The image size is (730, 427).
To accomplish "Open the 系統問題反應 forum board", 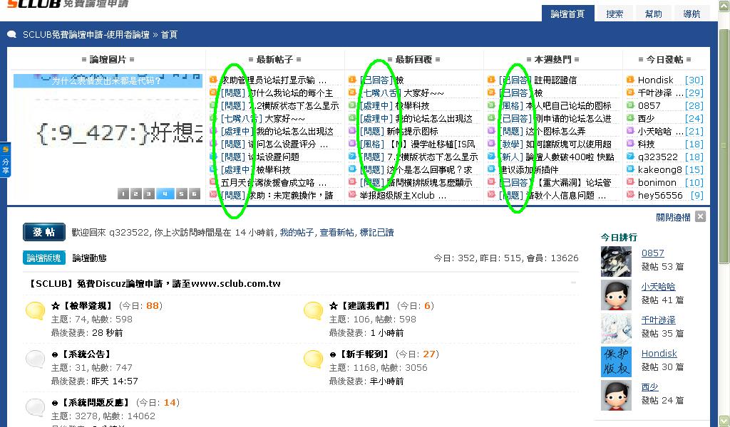I will [x=91, y=402].
